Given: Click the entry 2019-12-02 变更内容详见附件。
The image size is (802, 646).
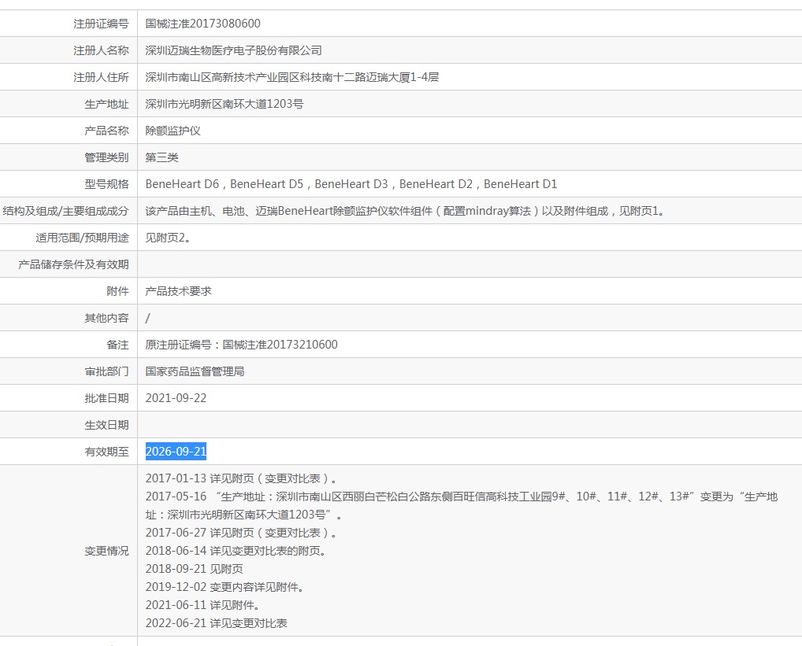Looking at the screenshot, I should click(225, 587).
